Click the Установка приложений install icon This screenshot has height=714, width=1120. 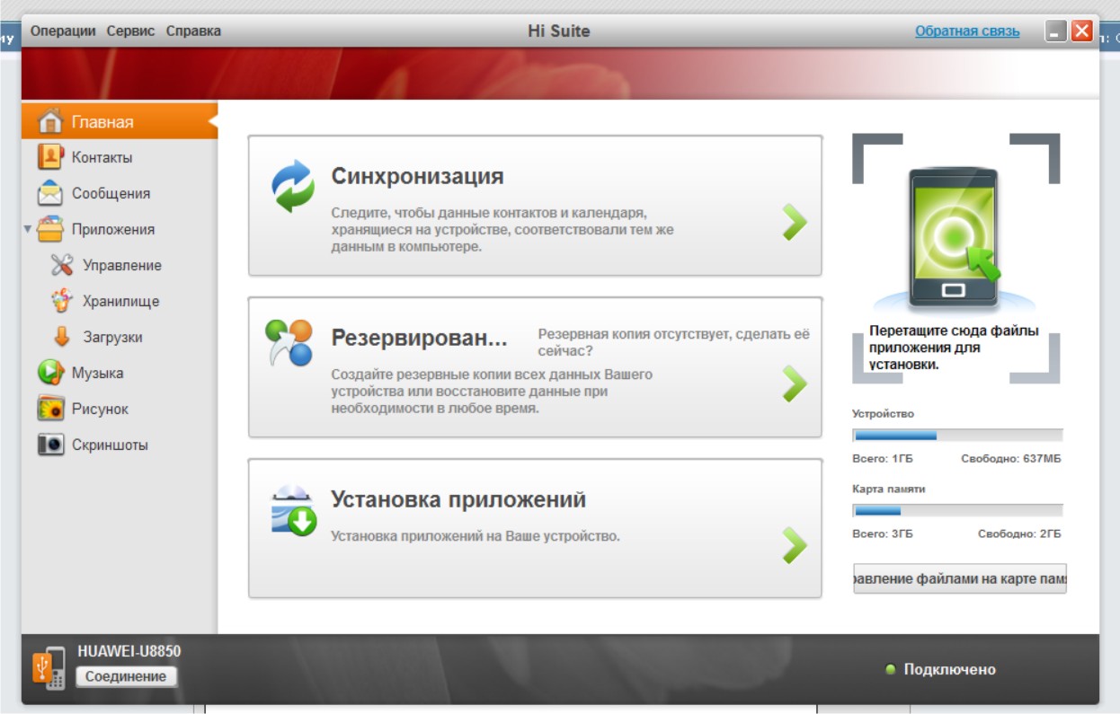coord(294,510)
